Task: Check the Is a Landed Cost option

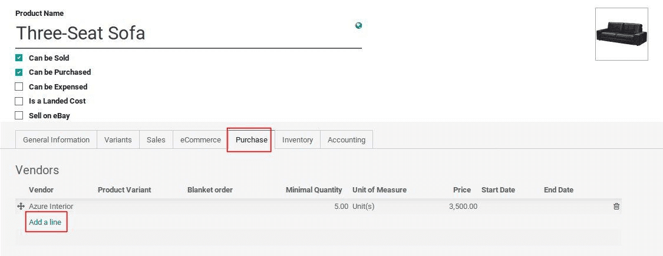Action: [19, 101]
